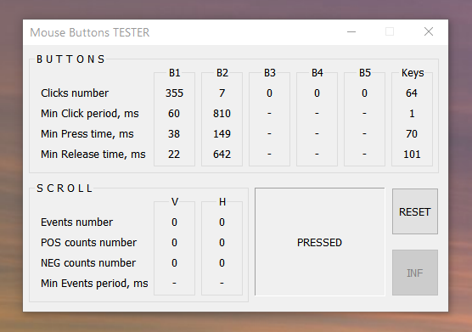
Task: Click the Events number row label
Action: (76, 222)
